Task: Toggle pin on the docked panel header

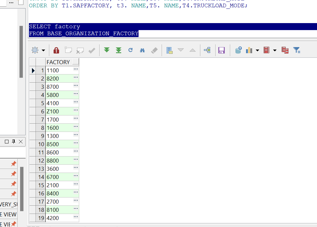Action: click(14, 142)
